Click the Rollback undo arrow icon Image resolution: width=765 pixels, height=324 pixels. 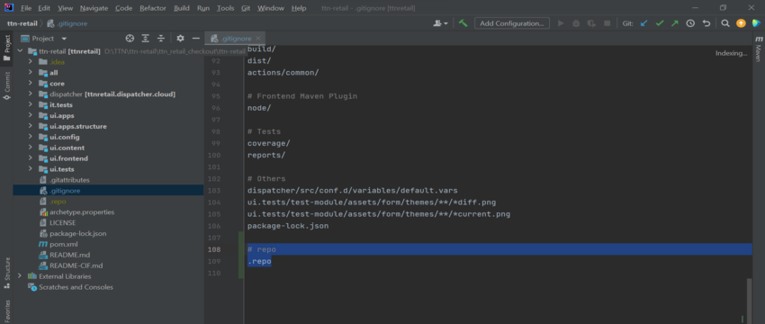706,22
